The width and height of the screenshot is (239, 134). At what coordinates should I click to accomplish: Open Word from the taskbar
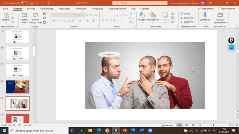(x=142, y=131)
